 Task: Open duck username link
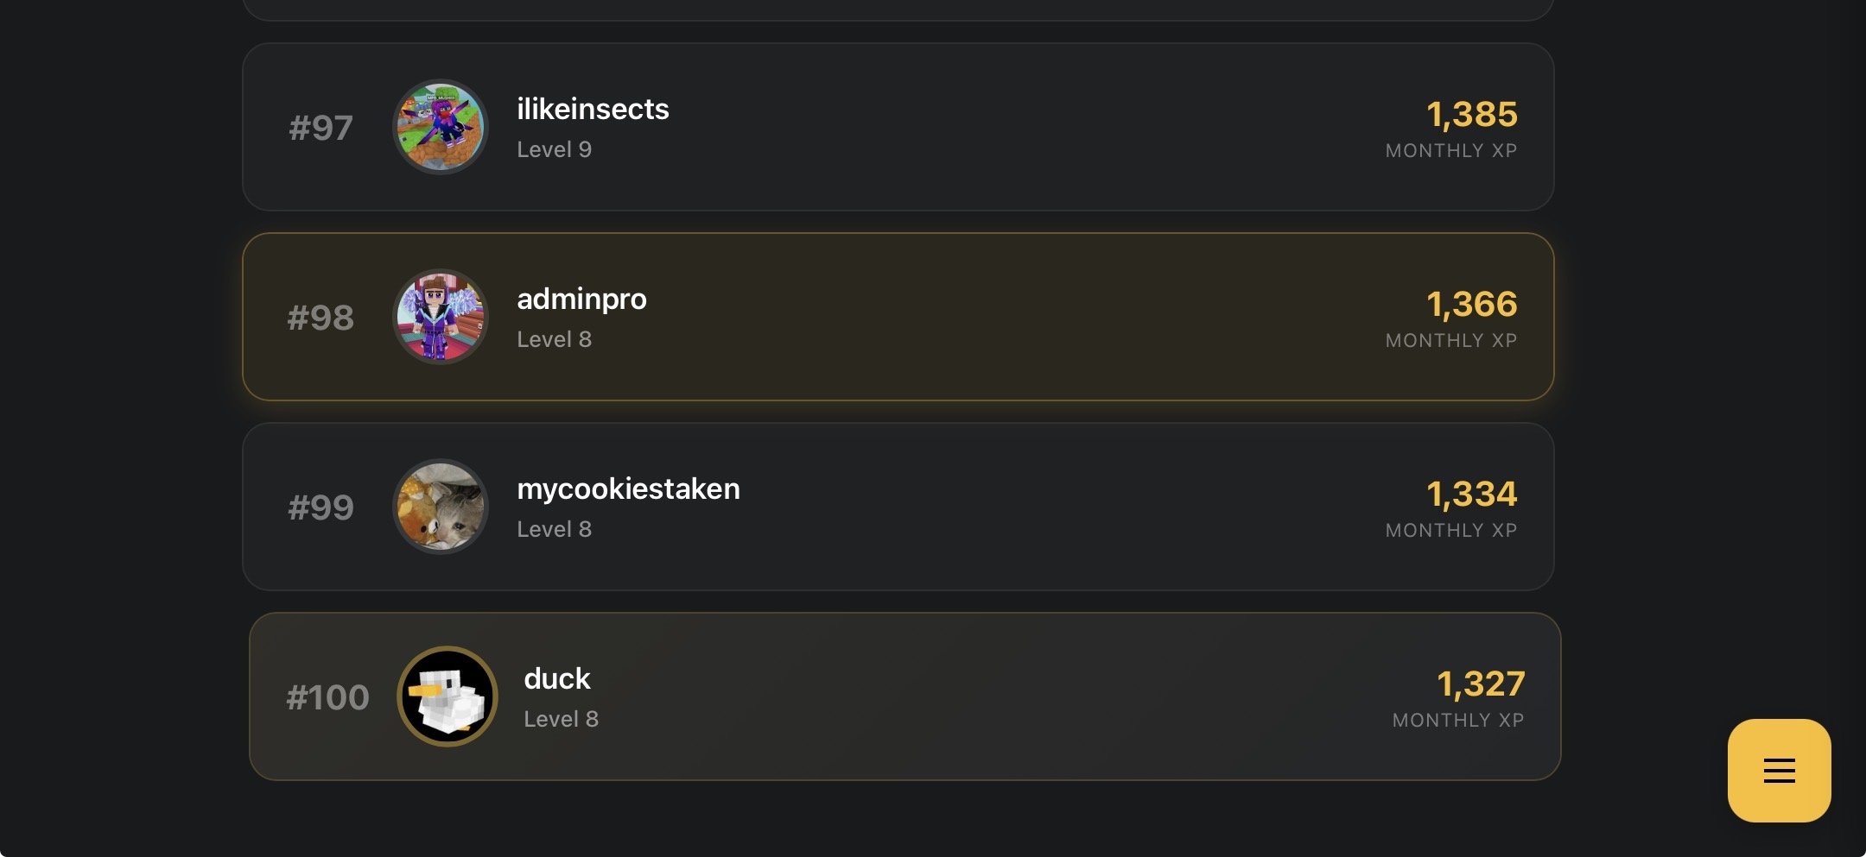557,679
